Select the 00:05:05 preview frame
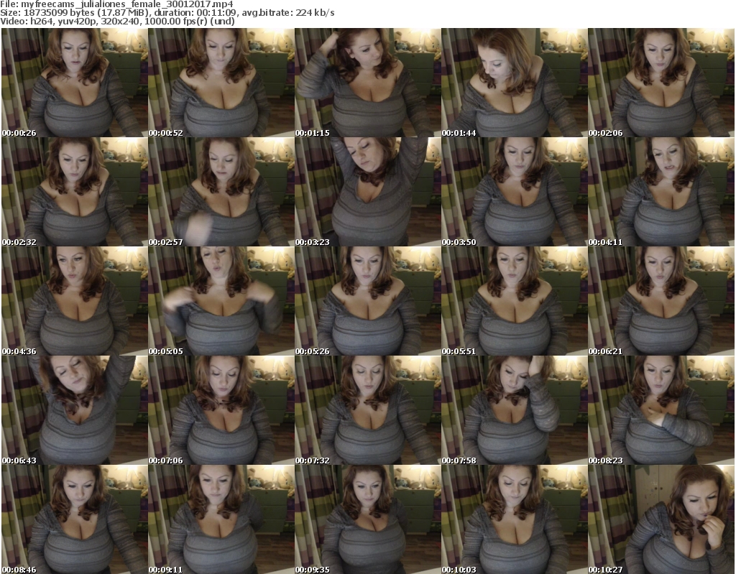736x574 pixels. click(221, 301)
